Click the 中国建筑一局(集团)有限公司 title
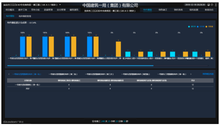 click(110, 5)
